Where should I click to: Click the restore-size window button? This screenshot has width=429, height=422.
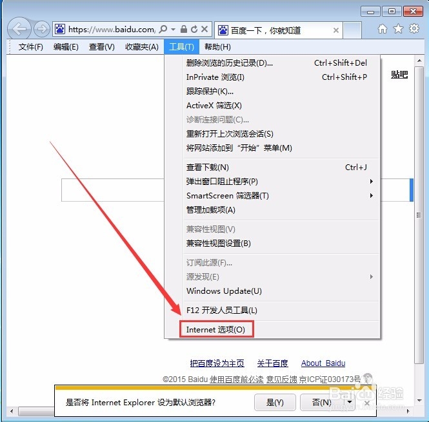[x=392, y=12]
